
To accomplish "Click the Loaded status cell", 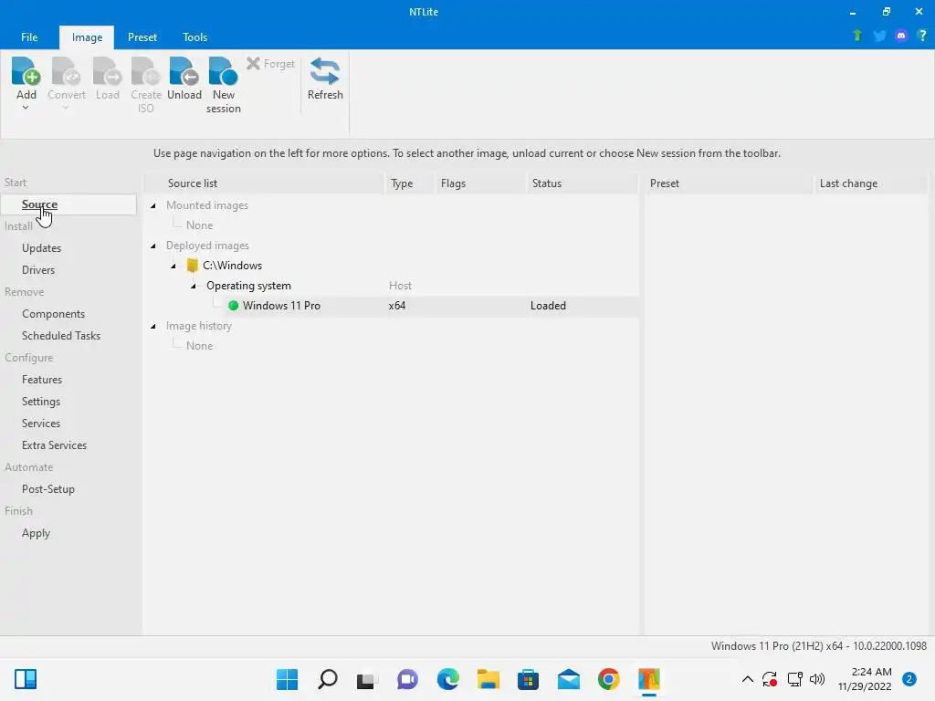I will point(548,306).
